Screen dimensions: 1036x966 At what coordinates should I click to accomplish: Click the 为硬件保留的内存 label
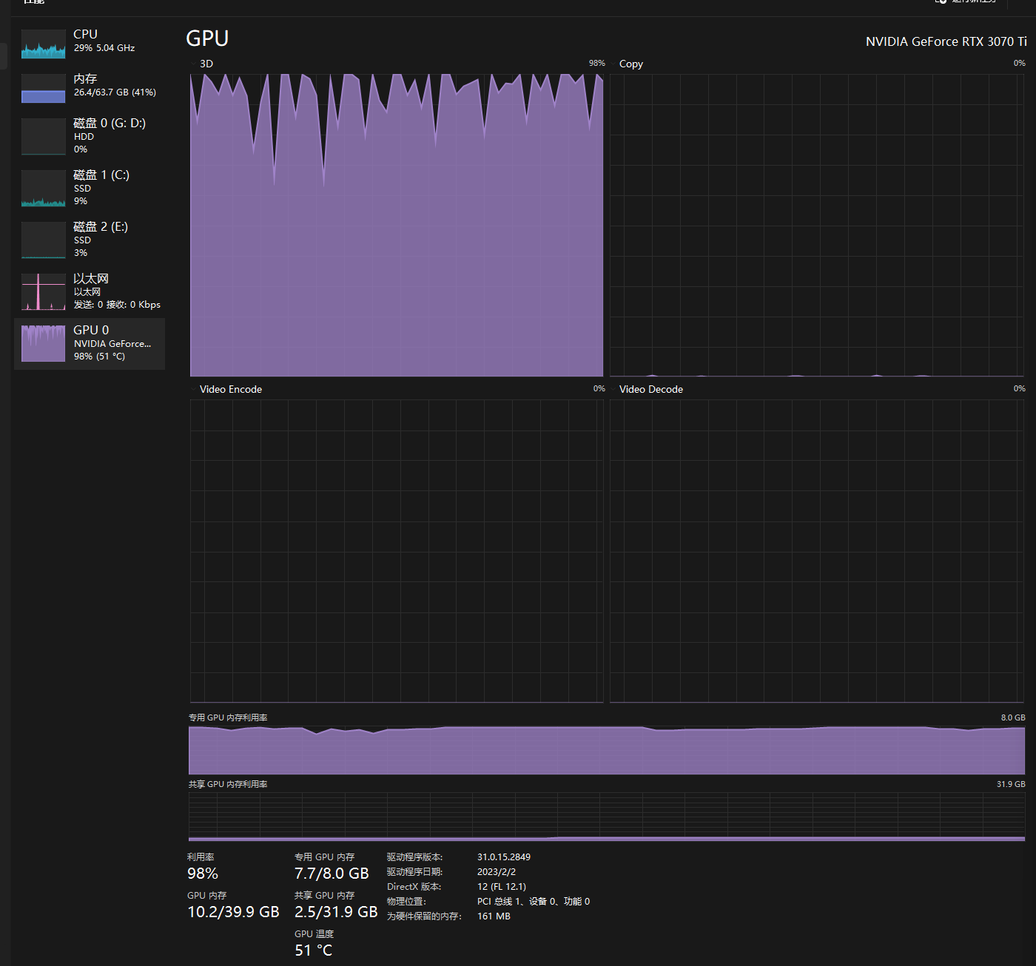click(x=424, y=916)
